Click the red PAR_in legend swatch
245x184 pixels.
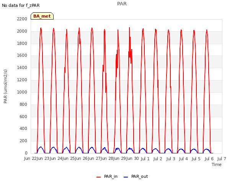pos(99,177)
